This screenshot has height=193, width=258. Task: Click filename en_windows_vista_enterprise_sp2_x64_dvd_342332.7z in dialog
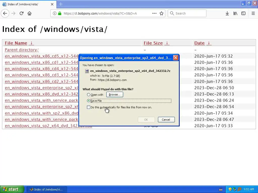click(130, 71)
